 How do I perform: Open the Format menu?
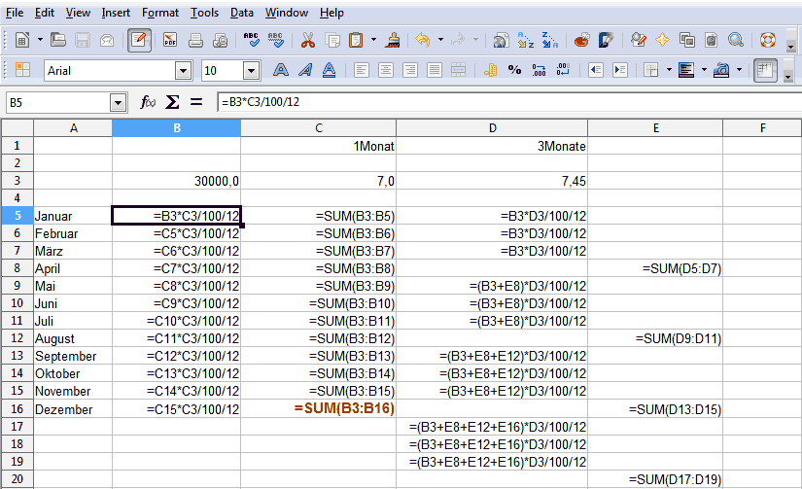click(160, 13)
